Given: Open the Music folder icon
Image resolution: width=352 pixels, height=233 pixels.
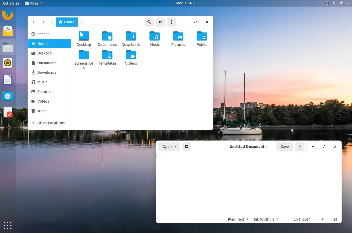Looking at the screenshot, I should [x=155, y=36].
